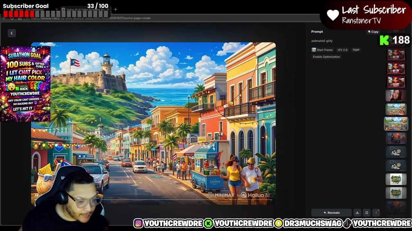Click the browser address bar URL
412x231 pixels.
[x=91, y=18]
